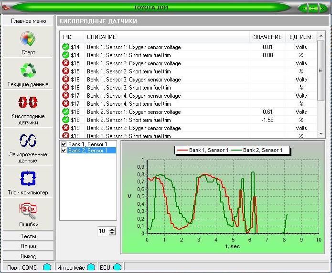Toggle the Bank 2, Sensor 1 checkbox
332x273 pixels.
click(64, 151)
